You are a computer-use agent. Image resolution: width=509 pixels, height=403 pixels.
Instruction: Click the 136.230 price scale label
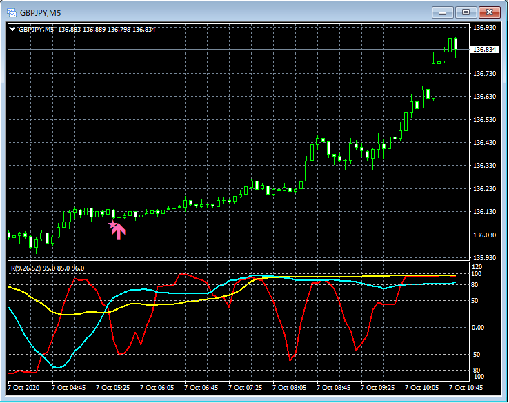[484, 188]
